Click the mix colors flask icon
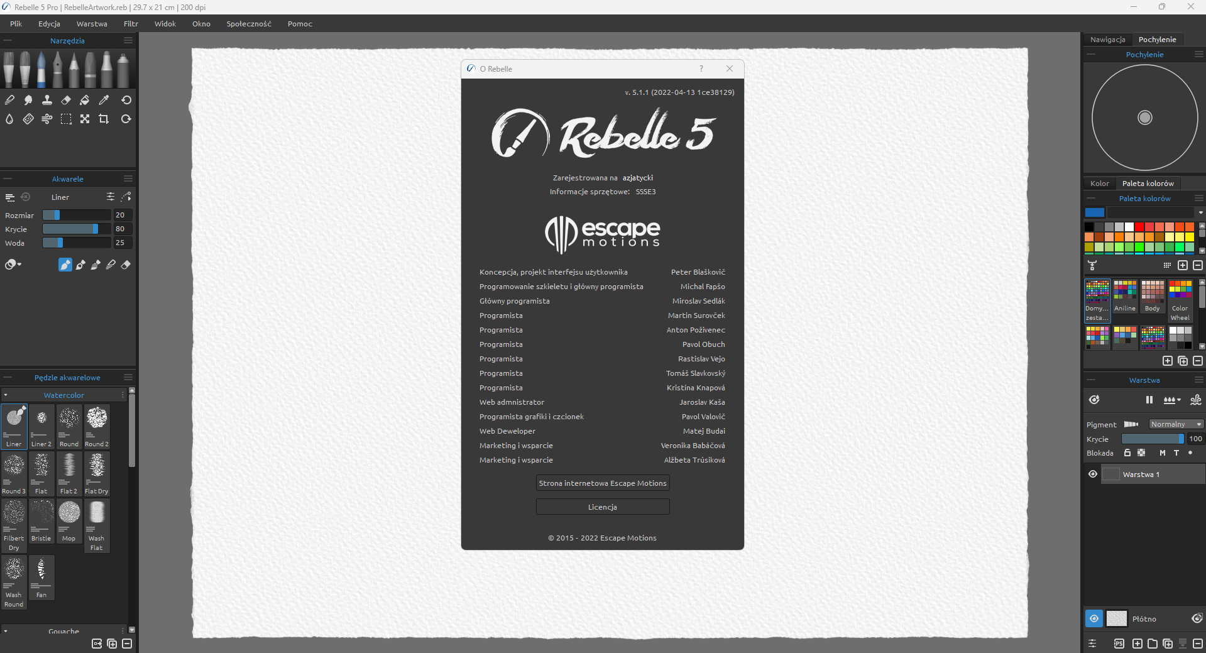Viewport: 1206px width, 653px height. [x=1092, y=265]
